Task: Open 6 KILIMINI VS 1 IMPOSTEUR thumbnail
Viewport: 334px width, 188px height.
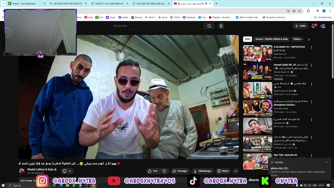Action: coord(258,54)
